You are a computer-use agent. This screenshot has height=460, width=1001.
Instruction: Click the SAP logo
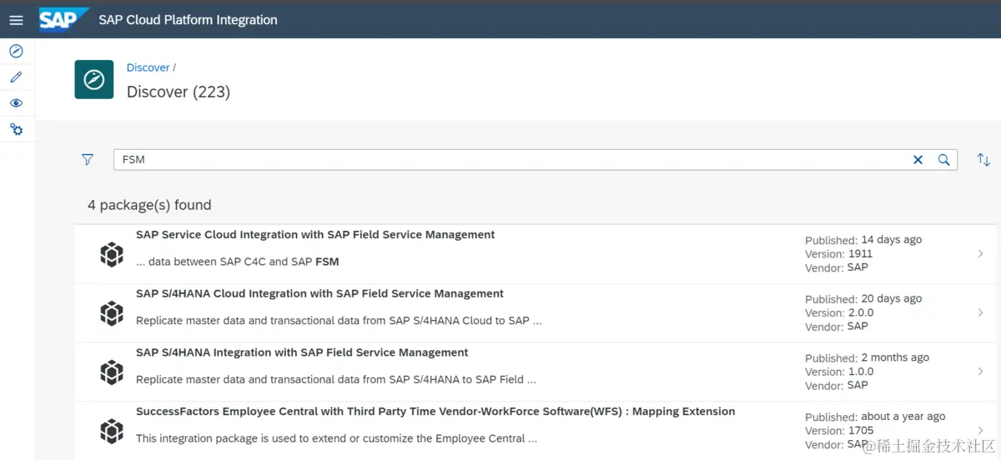point(61,18)
